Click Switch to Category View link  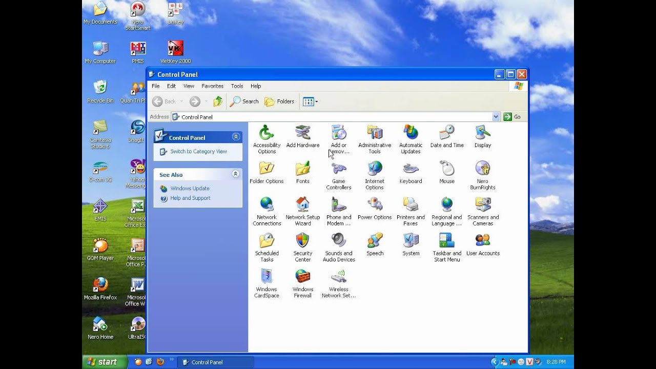pos(198,152)
